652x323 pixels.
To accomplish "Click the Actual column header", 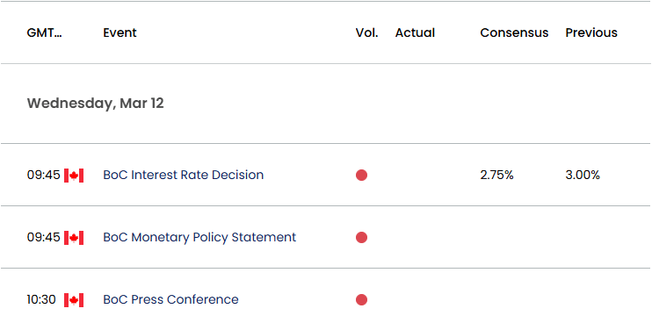I will [x=415, y=32].
